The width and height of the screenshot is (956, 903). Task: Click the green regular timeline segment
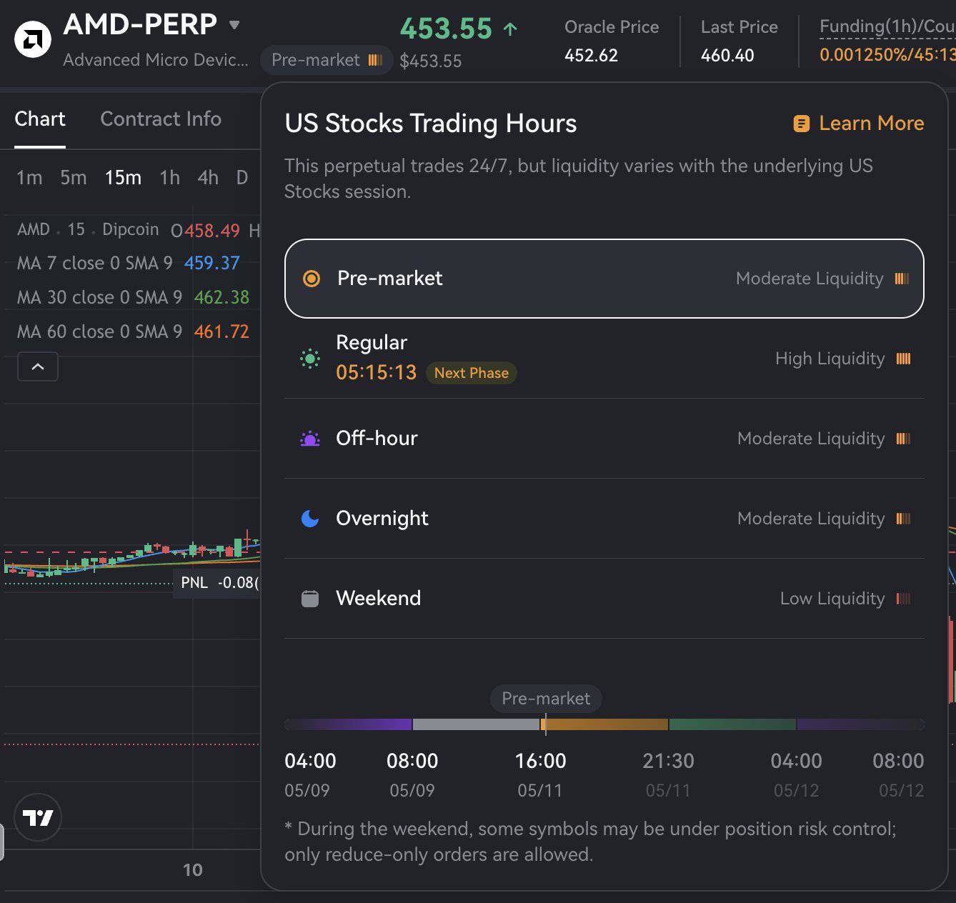732,724
